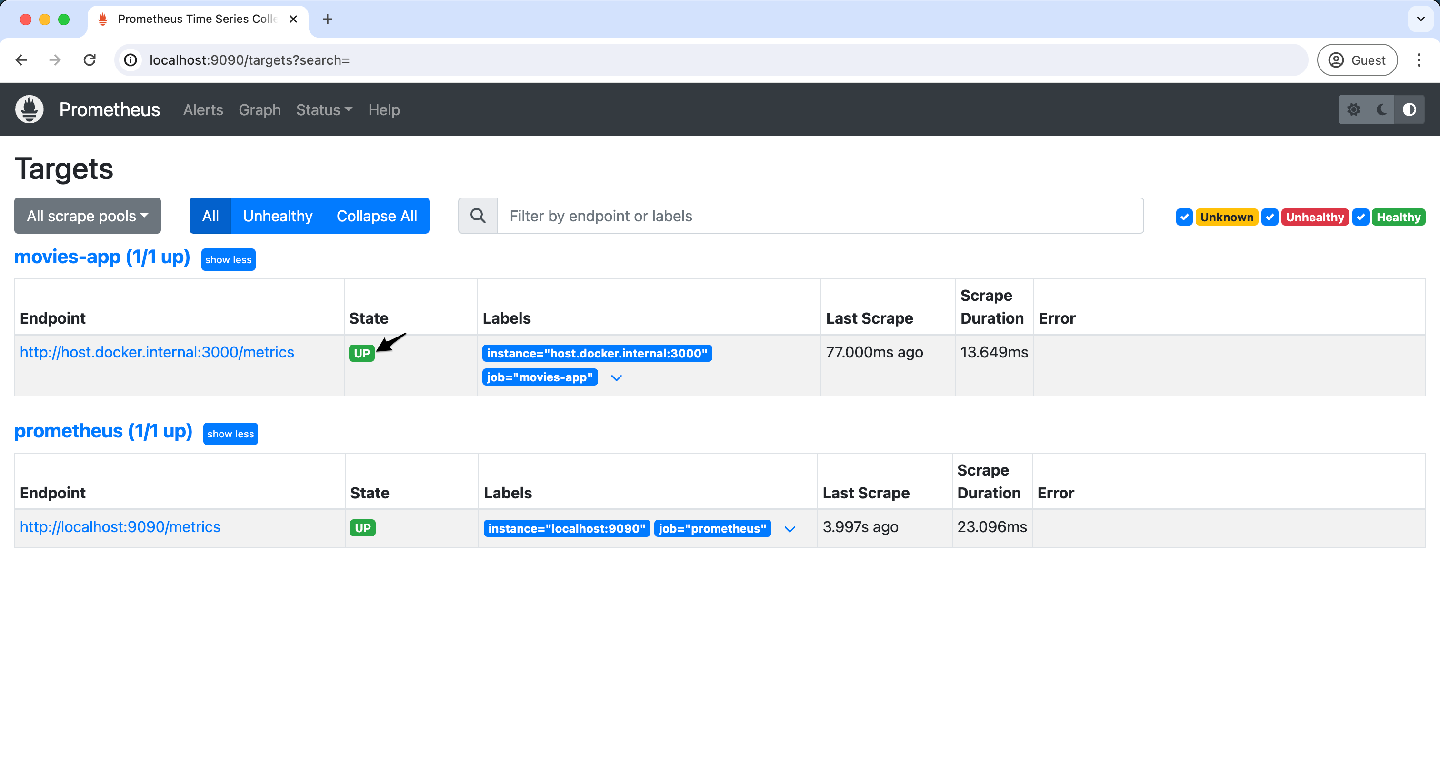Click the browser address bar URL
This screenshot has height=773, width=1440.
click(250, 60)
